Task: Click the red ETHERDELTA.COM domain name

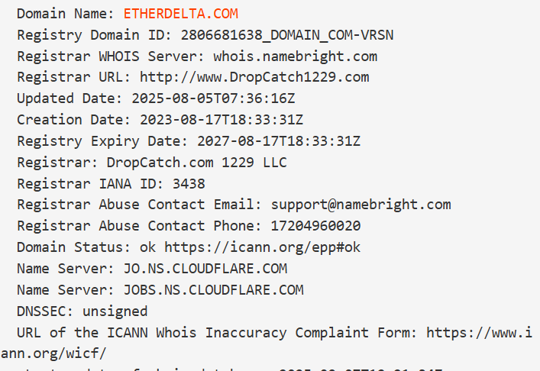Action: pos(181,14)
